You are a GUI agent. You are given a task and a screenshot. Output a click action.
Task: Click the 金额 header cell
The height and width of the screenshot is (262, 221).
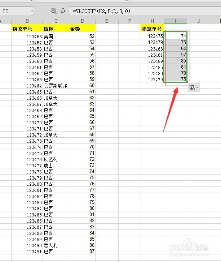point(82,29)
